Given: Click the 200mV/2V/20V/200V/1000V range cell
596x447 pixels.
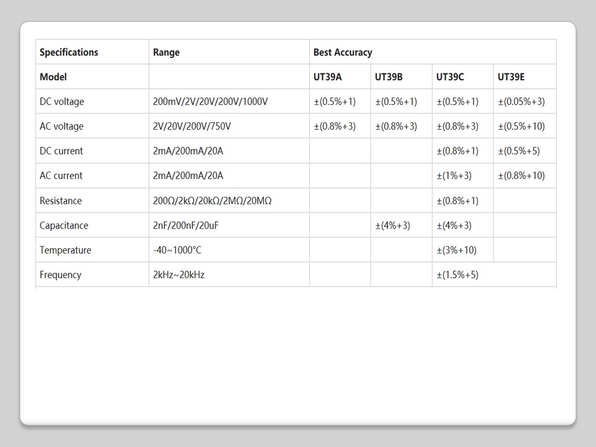Looking at the screenshot, I should (x=210, y=101).
